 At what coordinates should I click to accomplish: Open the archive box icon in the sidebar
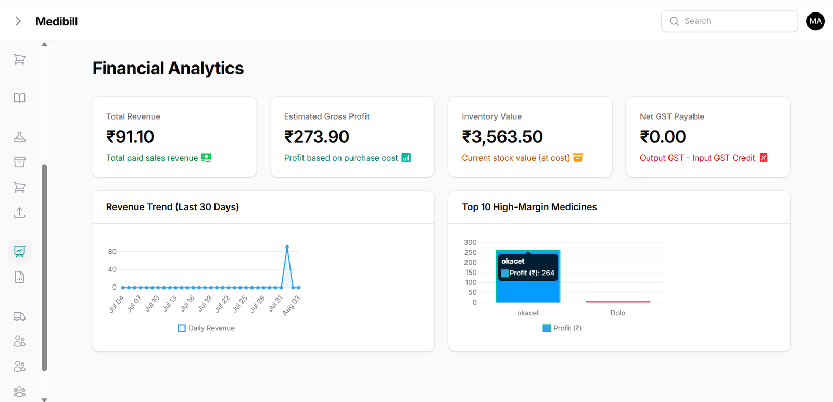coord(19,162)
